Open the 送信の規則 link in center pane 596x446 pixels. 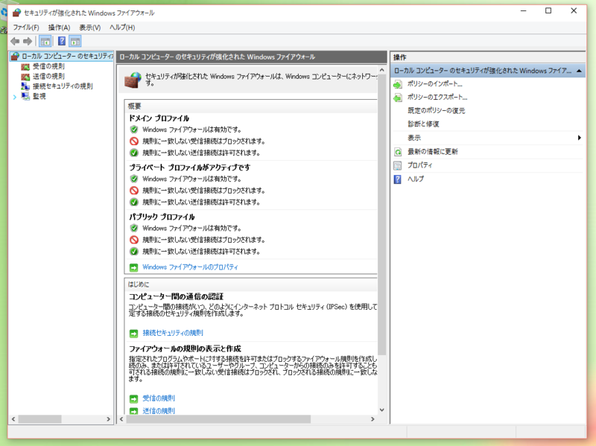pyautogui.click(x=159, y=411)
